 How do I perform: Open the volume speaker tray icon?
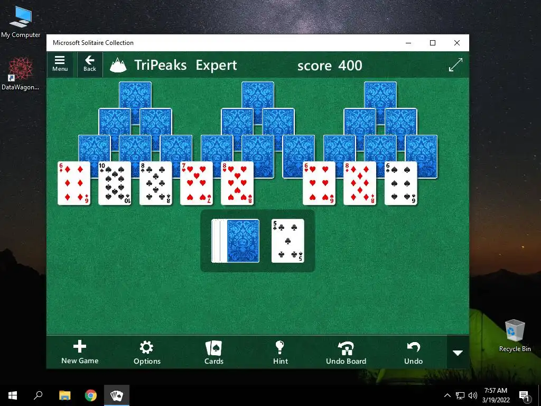tap(473, 395)
